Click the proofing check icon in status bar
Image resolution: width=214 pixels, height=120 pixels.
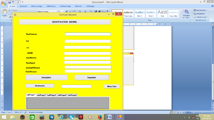[25, 112]
